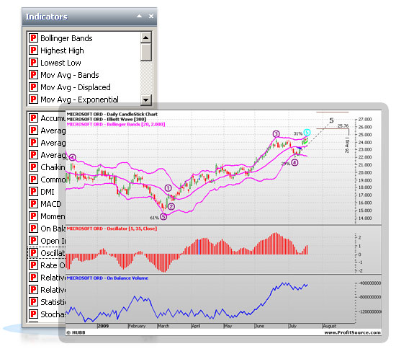This screenshot has width=396, height=354.
Task: Click the P icon beside Mov Avg - Exponential
Action: point(33,99)
